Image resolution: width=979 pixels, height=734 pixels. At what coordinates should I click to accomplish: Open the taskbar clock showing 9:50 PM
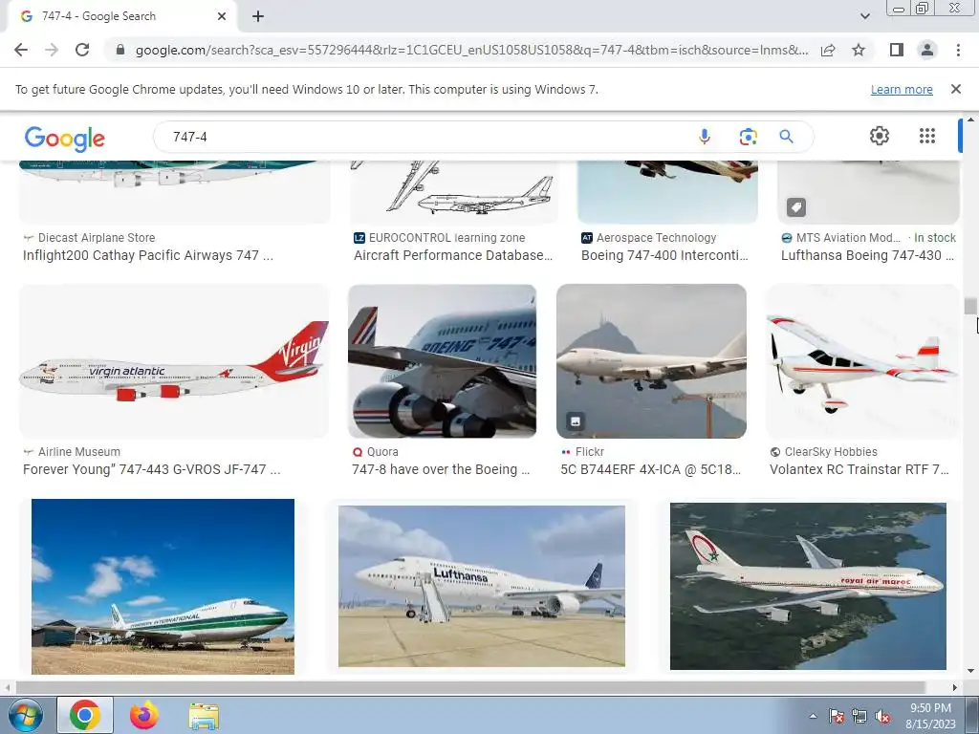(x=930, y=716)
